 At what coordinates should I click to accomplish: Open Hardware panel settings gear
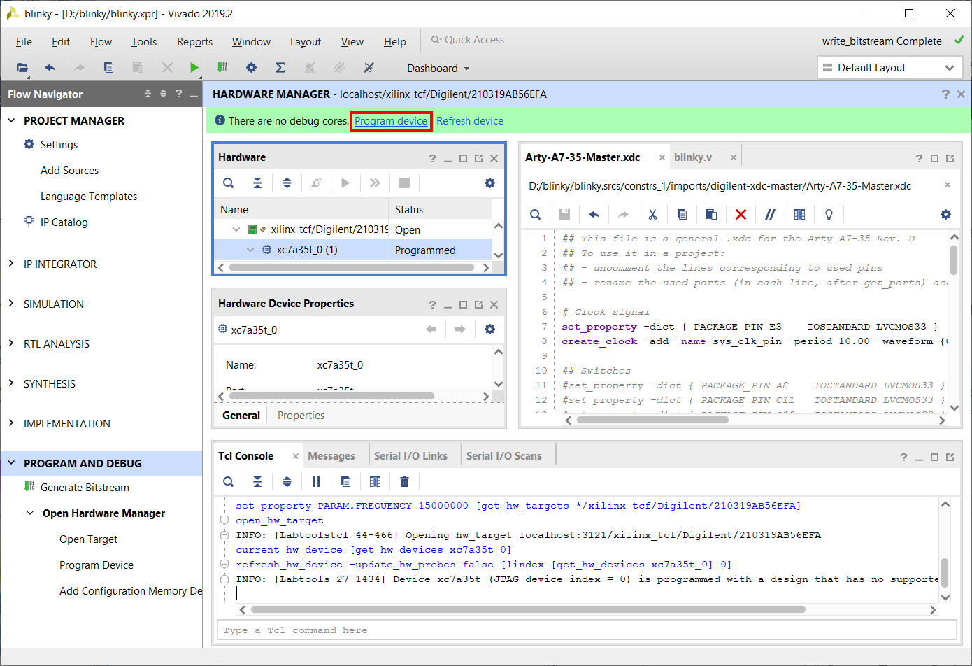489,183
